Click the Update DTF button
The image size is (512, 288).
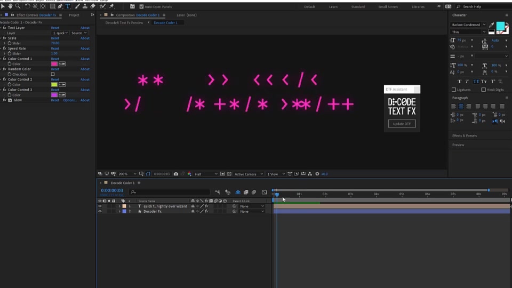(402, 124)
